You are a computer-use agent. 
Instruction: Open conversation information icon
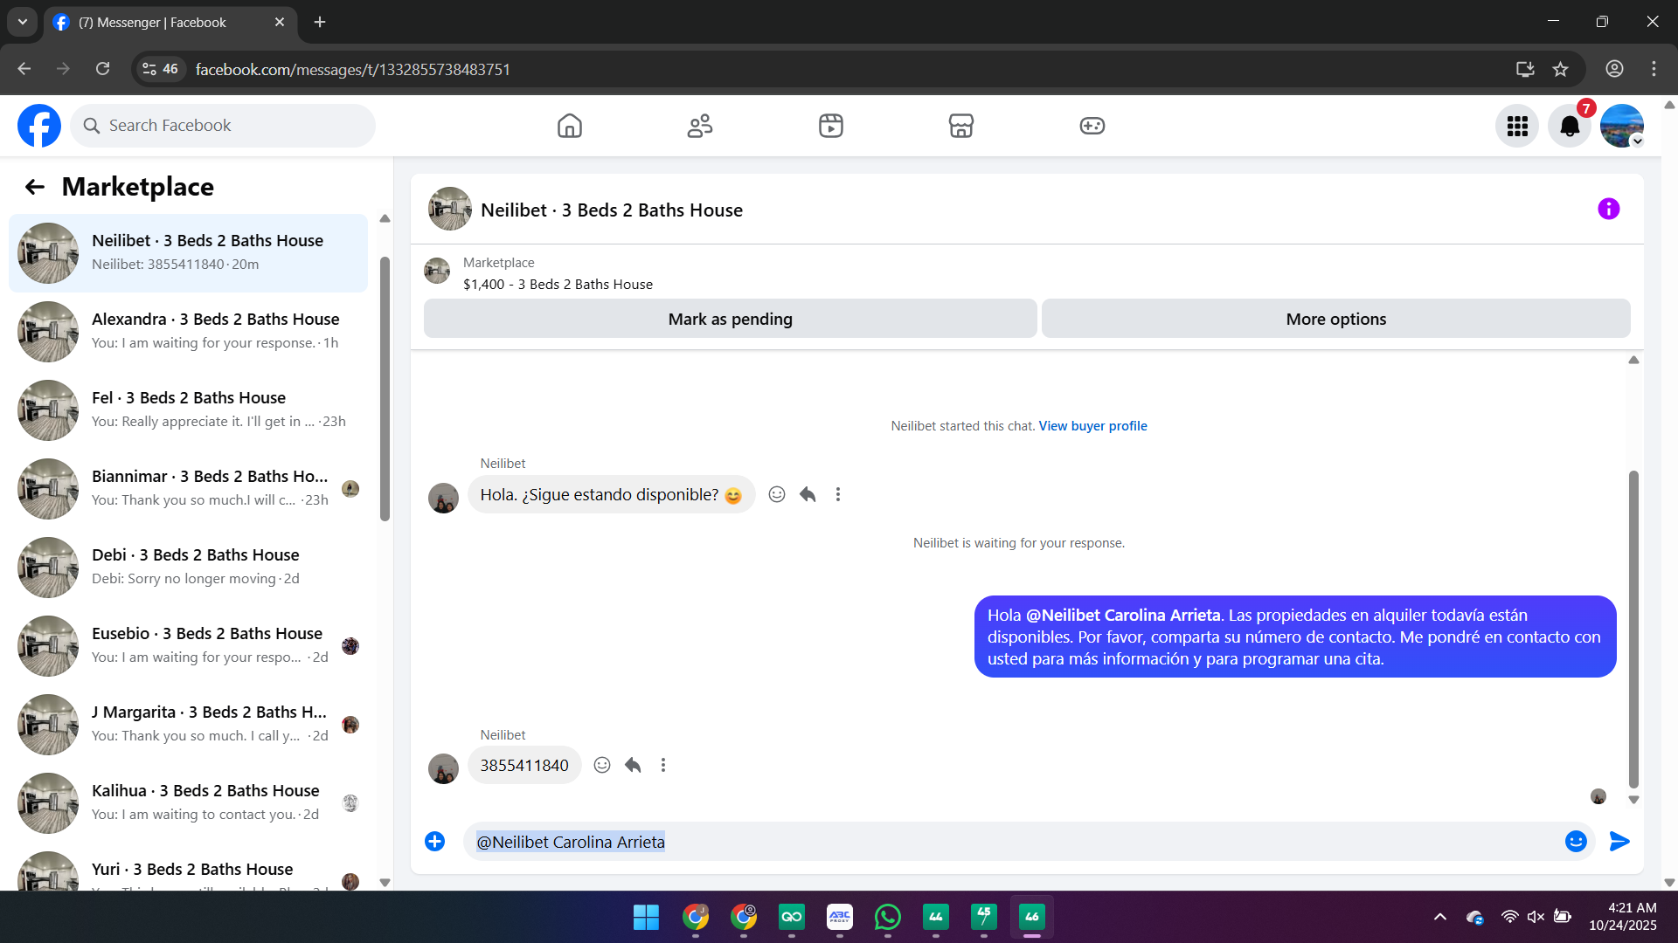coord(1609,209)
